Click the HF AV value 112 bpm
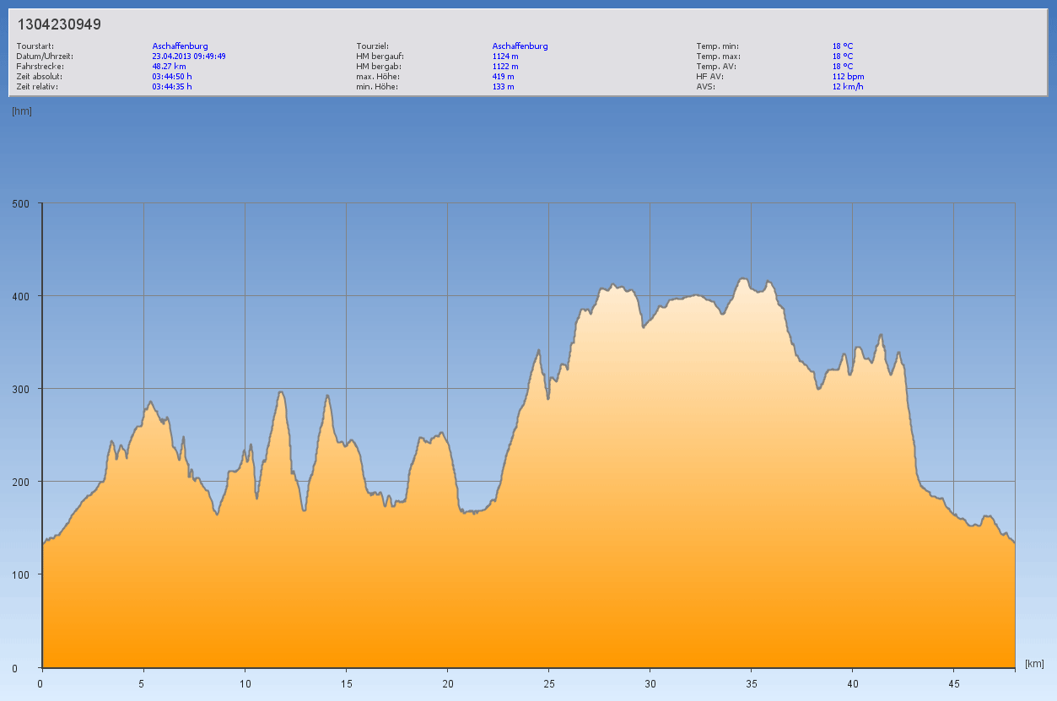Screen dimensions: 1057x701 848,76
